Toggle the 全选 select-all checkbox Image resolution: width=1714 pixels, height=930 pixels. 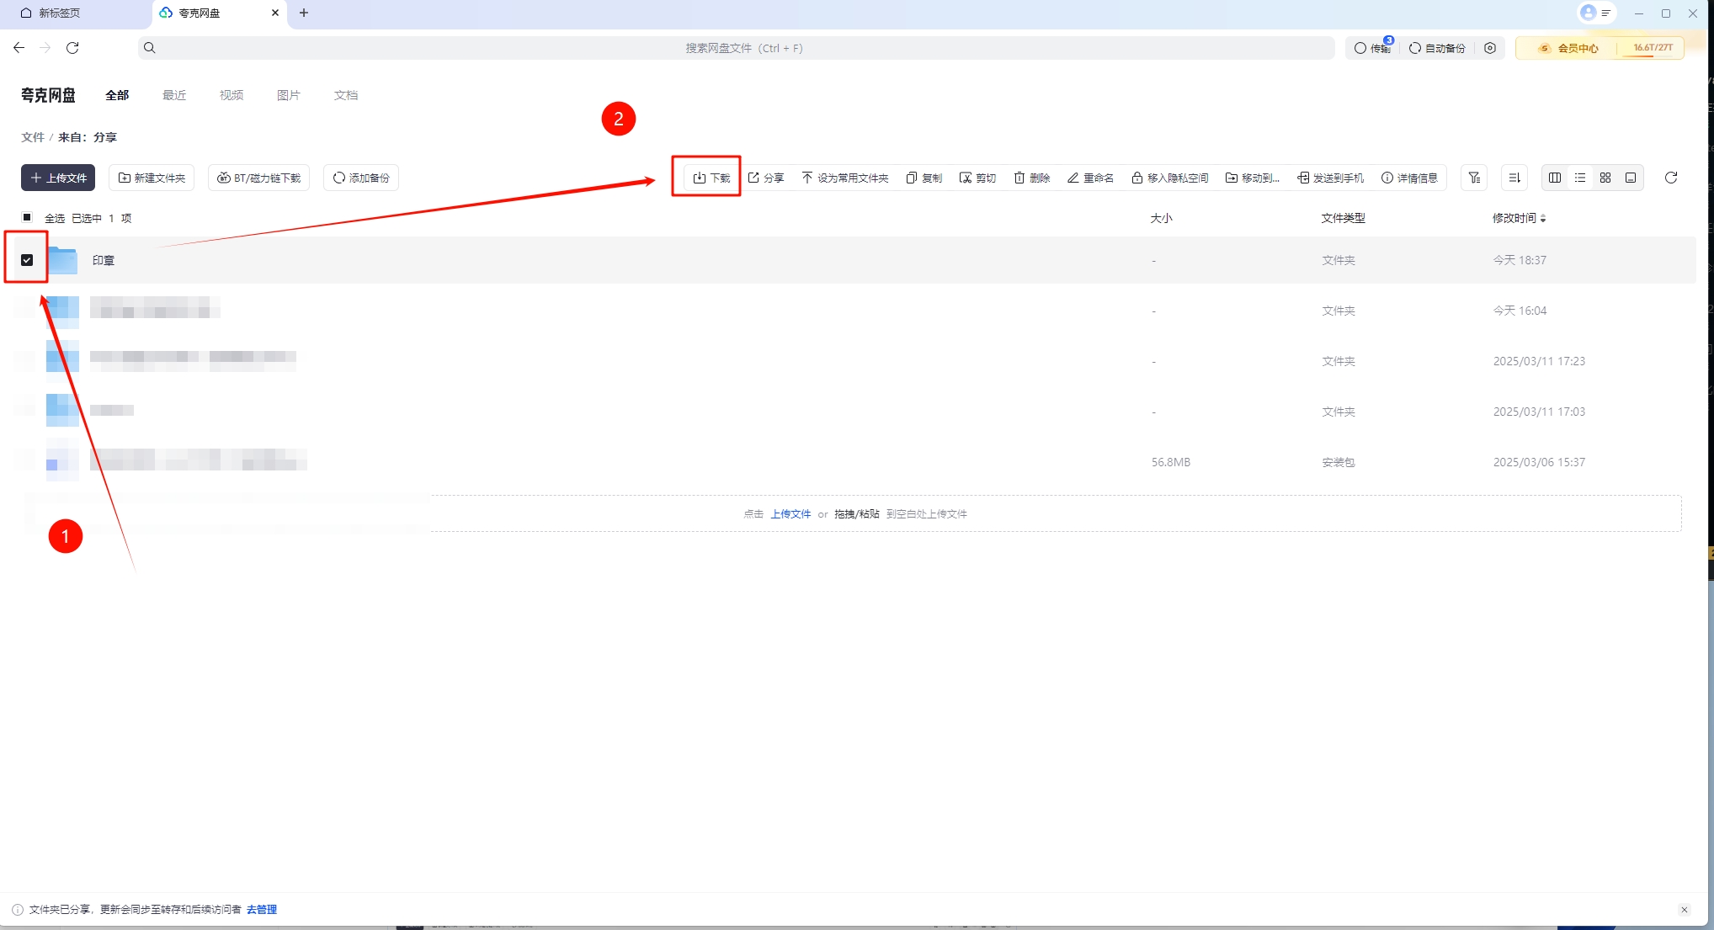[27, 217]
